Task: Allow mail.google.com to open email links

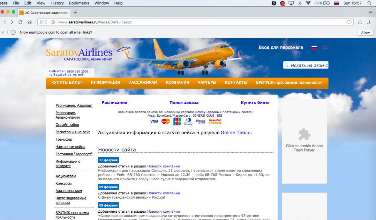Action: pyautogui.click(x=365, y=33)
